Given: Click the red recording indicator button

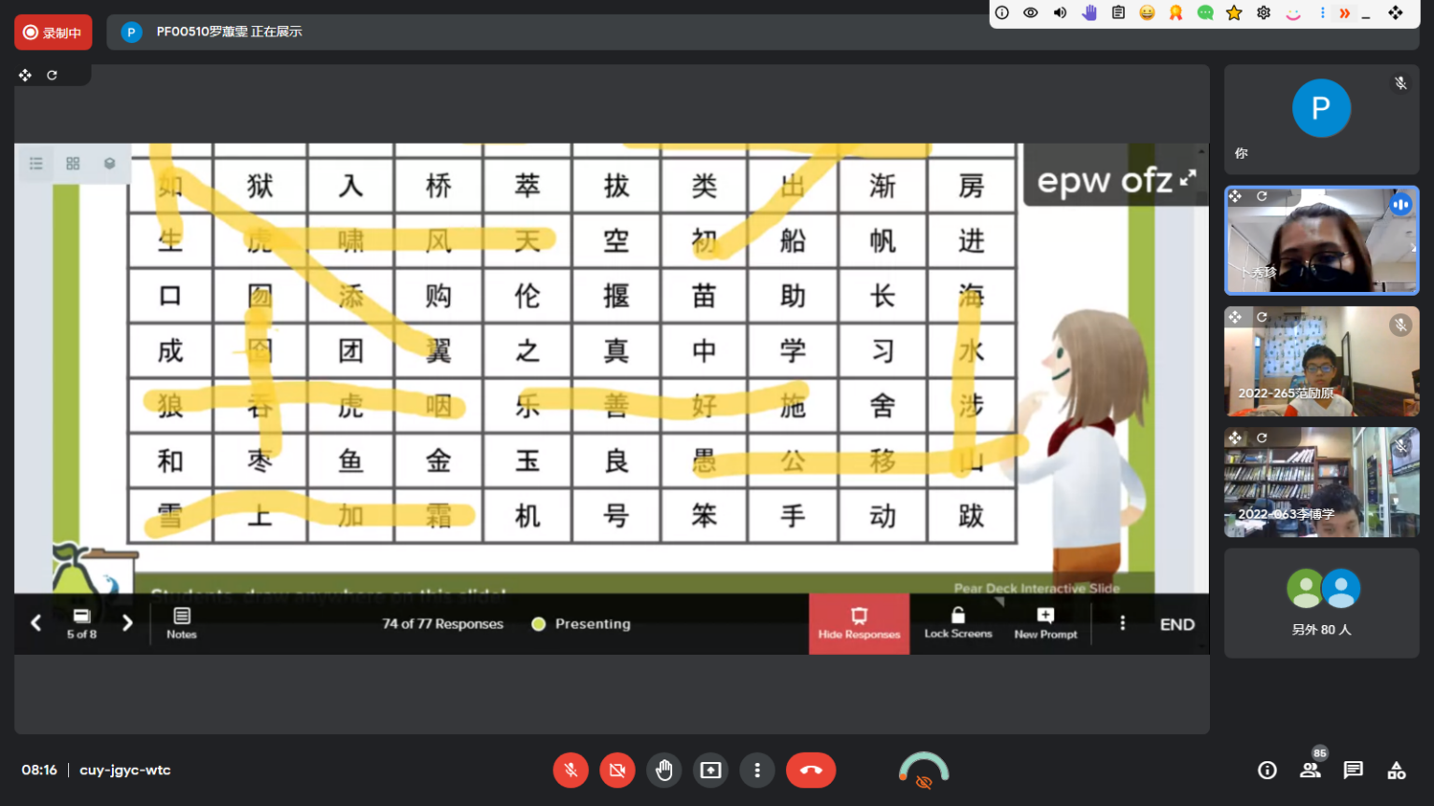Looking at the screenshot, I should click(53, 33).
